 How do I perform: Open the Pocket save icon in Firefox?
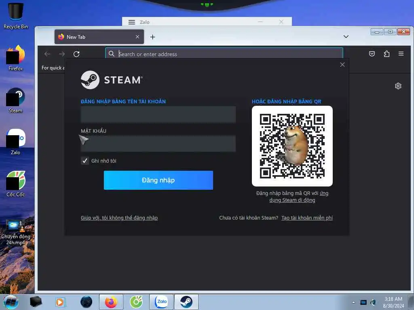[372, 54]
